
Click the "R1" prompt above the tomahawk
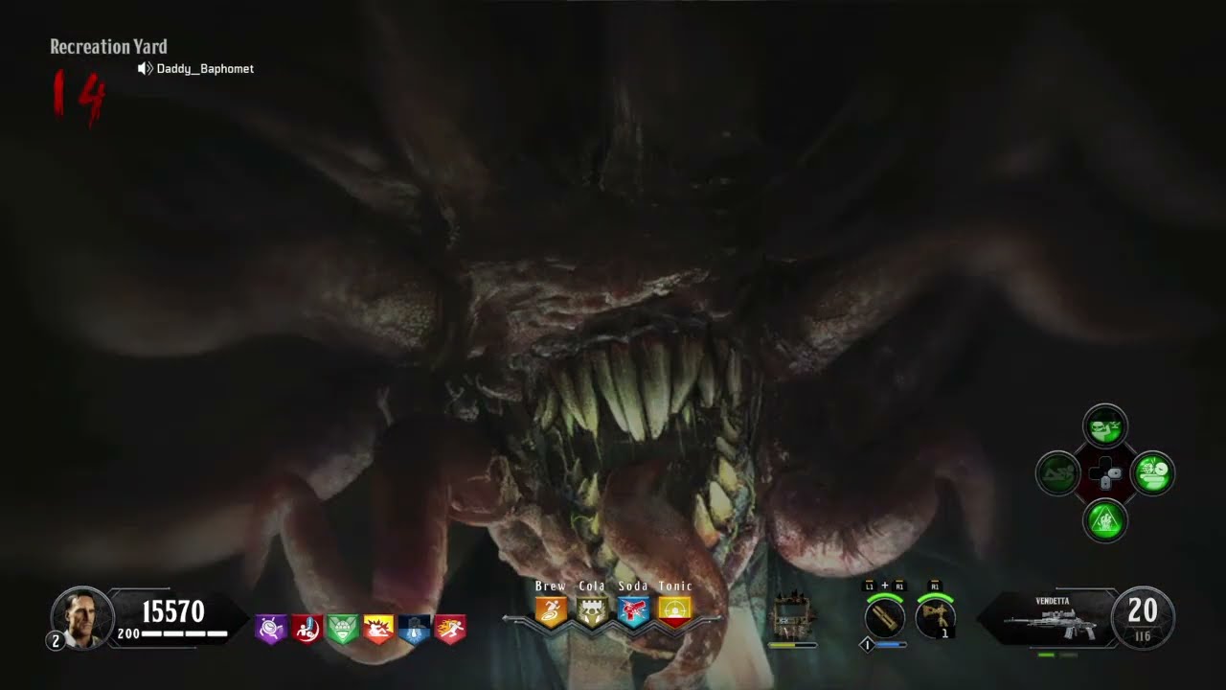(935, 586)
